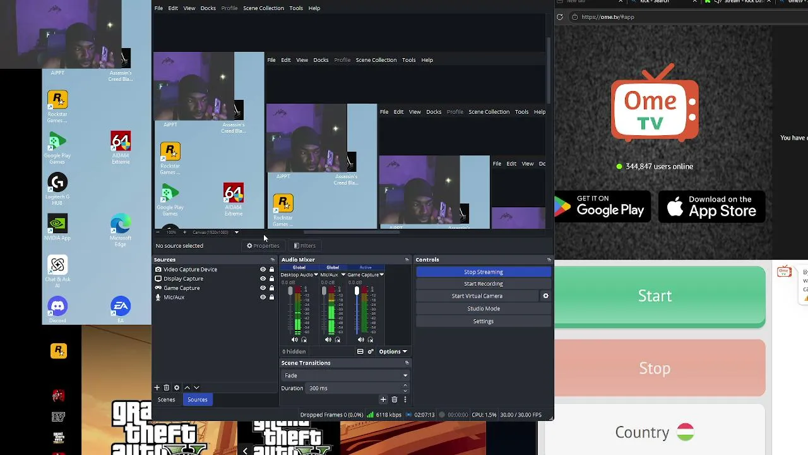Viewport: 808px width, 455px height.
Task: Add a new source in Sources panel
Action: pos(157,387)
